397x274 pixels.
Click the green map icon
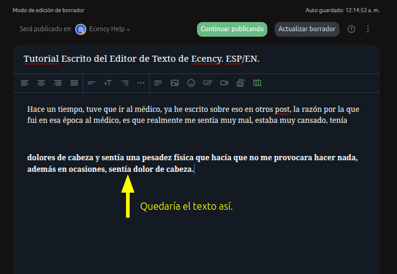pos(258,83)
